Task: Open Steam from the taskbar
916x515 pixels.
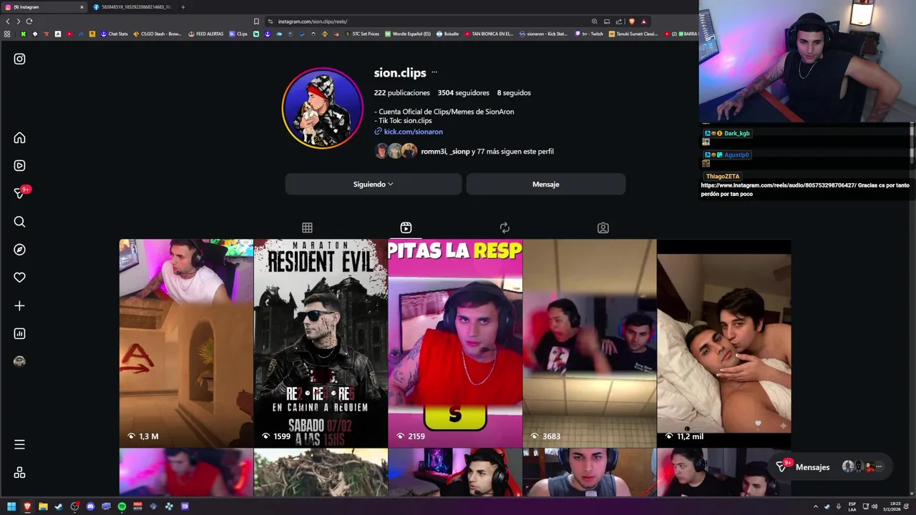Action: pyautogui.click(x=59, y=506)
